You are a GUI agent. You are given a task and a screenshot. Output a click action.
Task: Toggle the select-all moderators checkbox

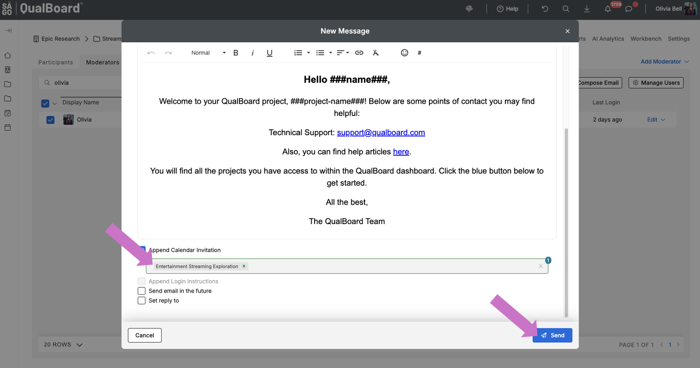coord(45,103)
